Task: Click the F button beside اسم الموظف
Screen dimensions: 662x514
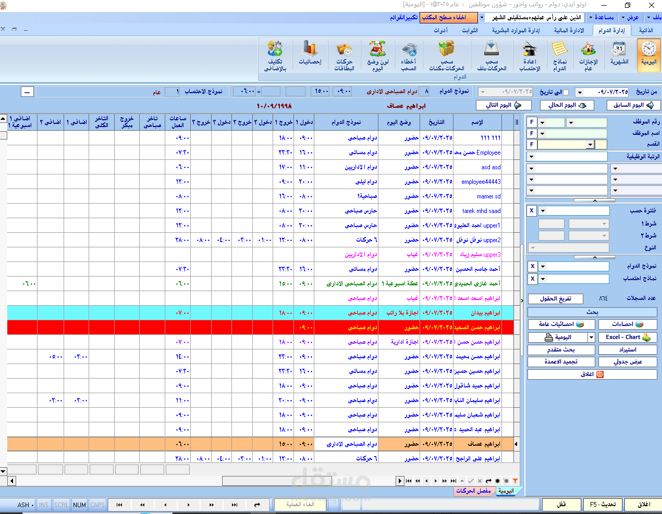Action: coord(532,133)
